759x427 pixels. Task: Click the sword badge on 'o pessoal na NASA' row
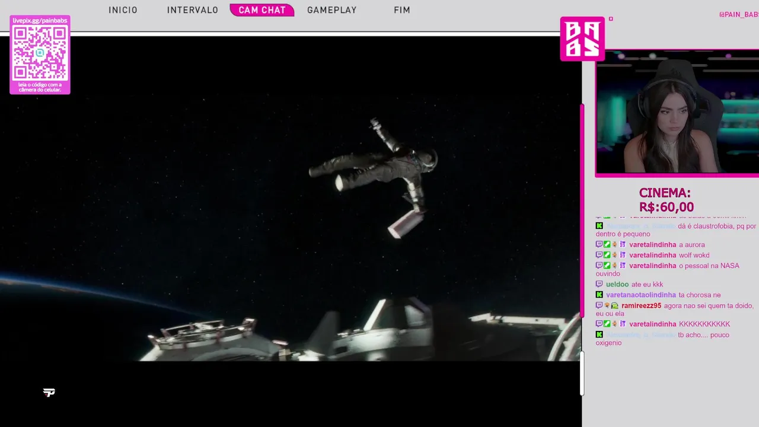click(x=607, y=266)
